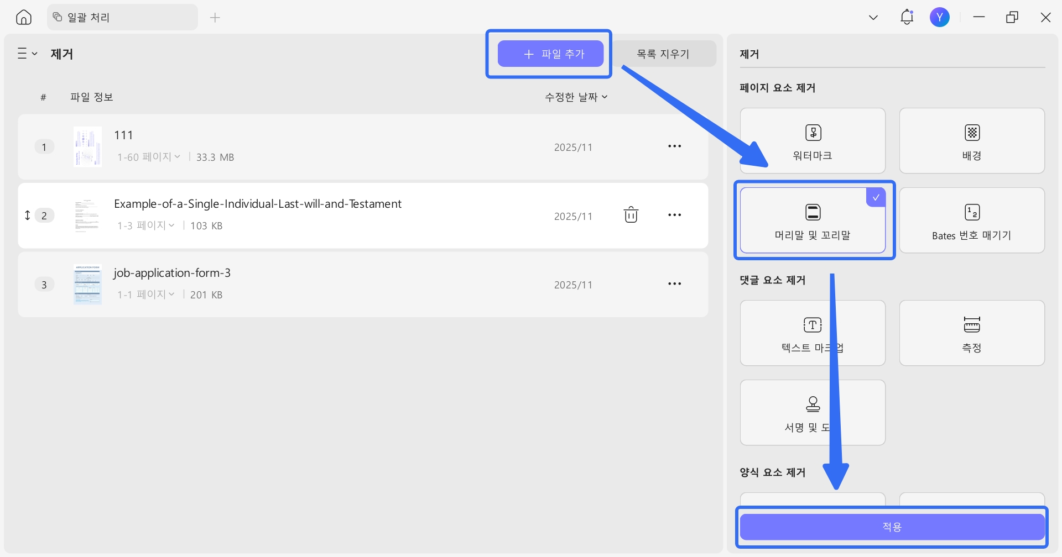Image resolution: width=1062 pixels, height=557 pixels.
Task: Click the 댓글 요소 제거 heading
Action: tap(773, 280)
